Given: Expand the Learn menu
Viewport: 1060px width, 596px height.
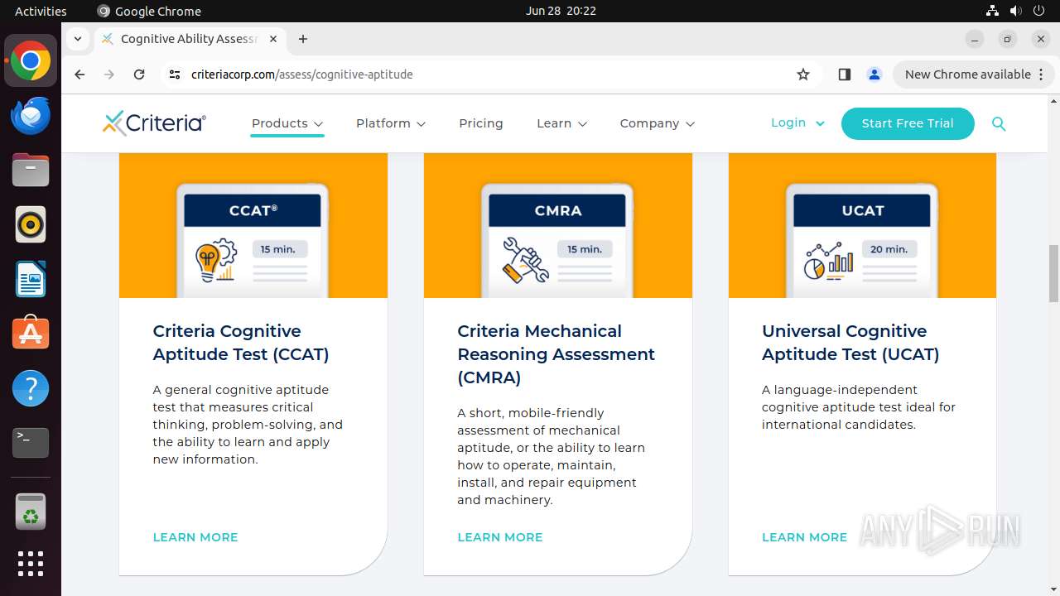Looking at the screenshot, I should [562, 123].
